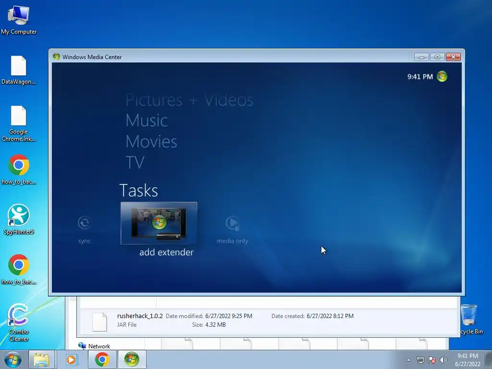Viewport: 492px width, 369px height.
Task: Click the green Media Center logo beside clock
Action: tap(442, 76)
